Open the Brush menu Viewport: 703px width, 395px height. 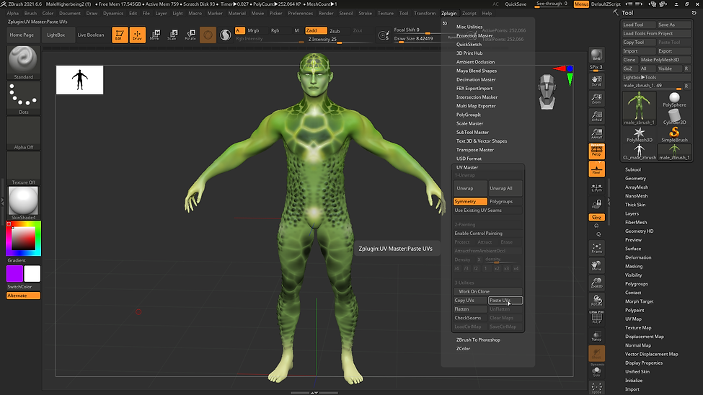pos(30,13)
